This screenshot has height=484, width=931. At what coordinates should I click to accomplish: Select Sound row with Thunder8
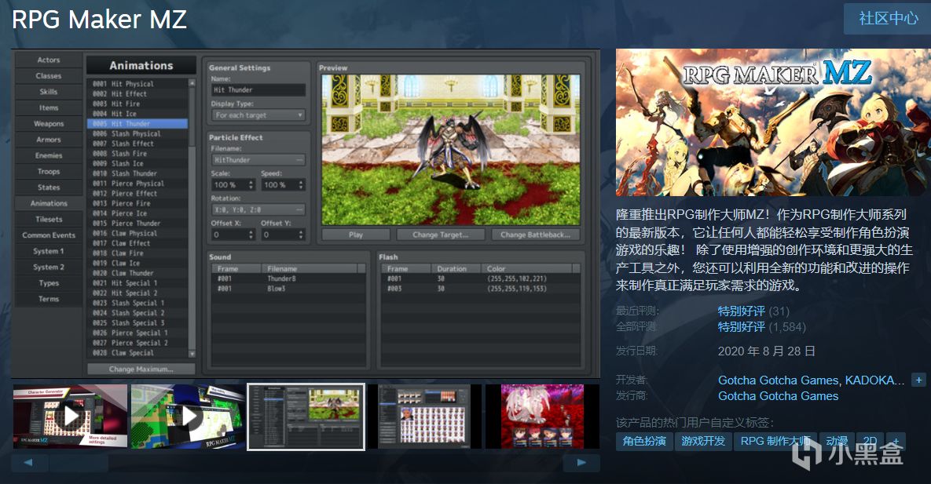click(288, 278)
